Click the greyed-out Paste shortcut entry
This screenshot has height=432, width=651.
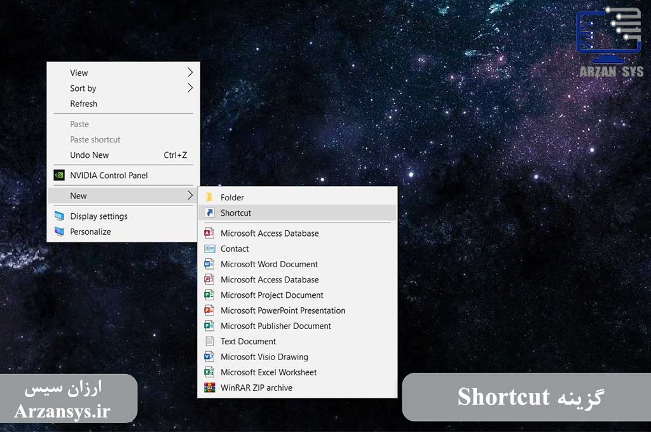coord(123,139)
